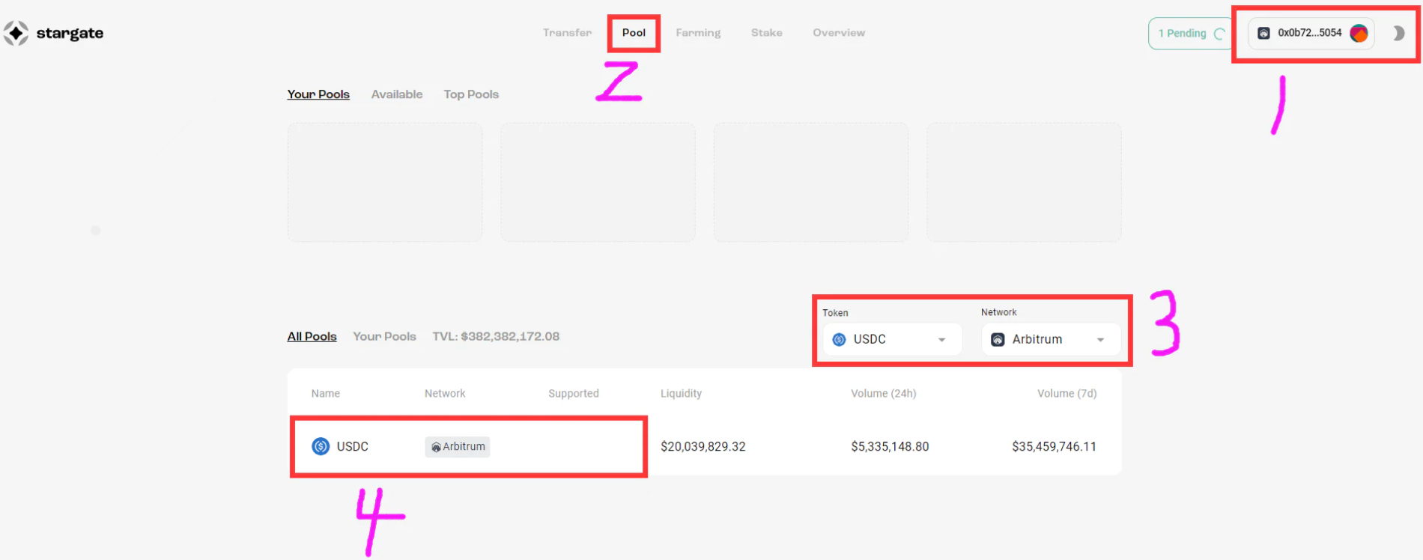
Task: Toggle dark mode moon icon
Action: [1398, 33]
